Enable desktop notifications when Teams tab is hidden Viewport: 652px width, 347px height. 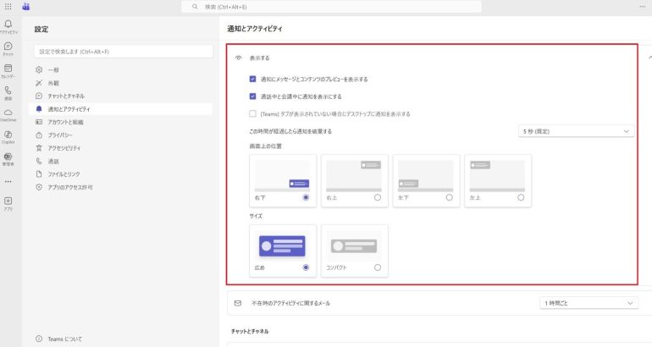[252, 113]
